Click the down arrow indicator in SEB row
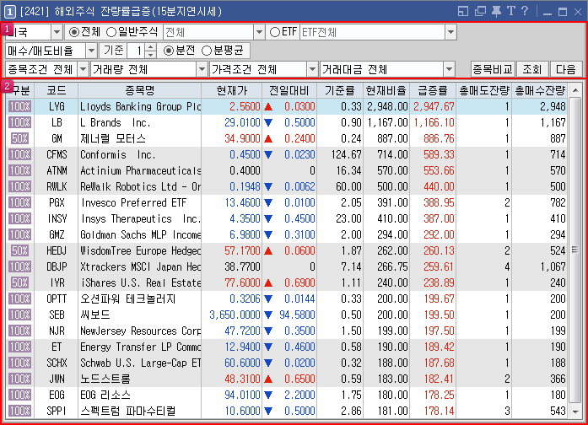Screen dimensions: 588x425 (268, 315)
